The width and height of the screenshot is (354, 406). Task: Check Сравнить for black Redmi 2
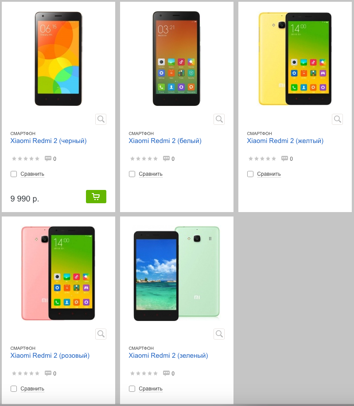point(14,174)
